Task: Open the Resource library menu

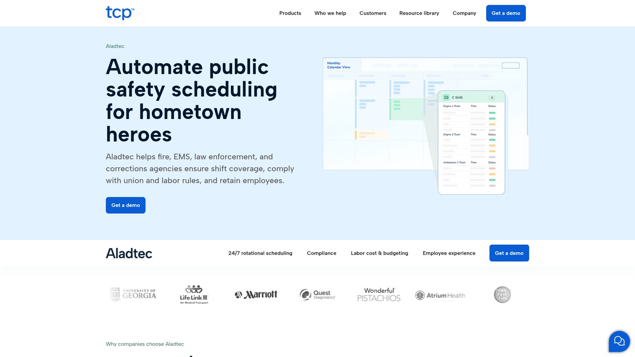Action: click(419, 13)
